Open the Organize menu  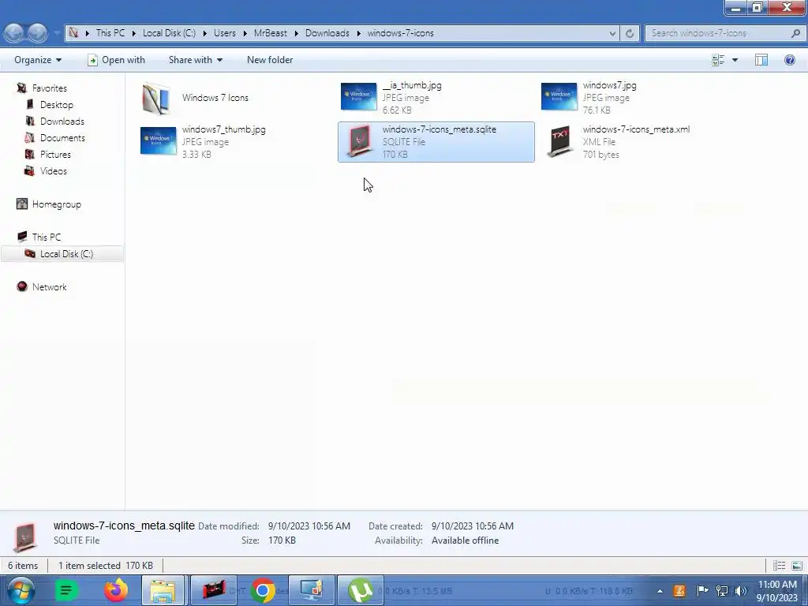(38, 60)
